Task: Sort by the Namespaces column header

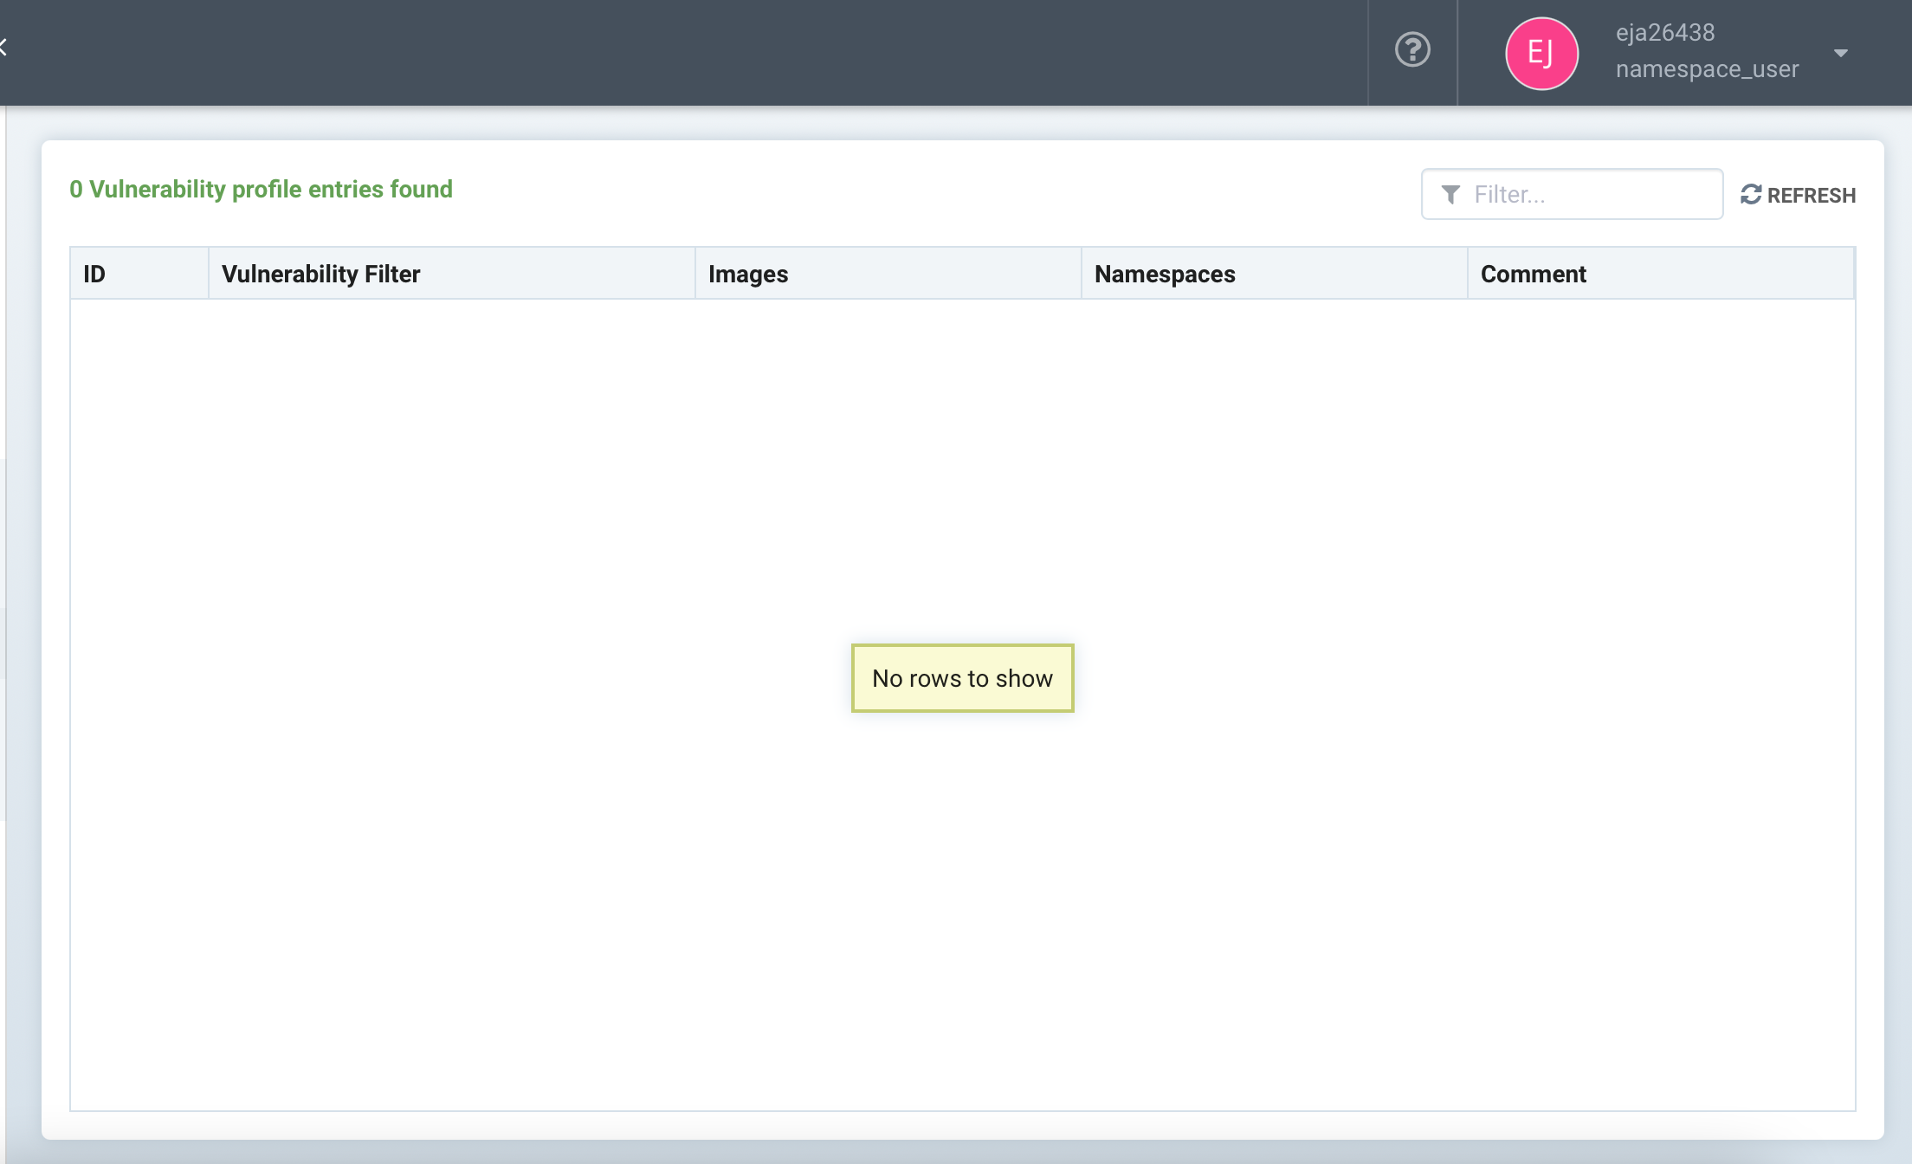Action: tap(1165, 273)
